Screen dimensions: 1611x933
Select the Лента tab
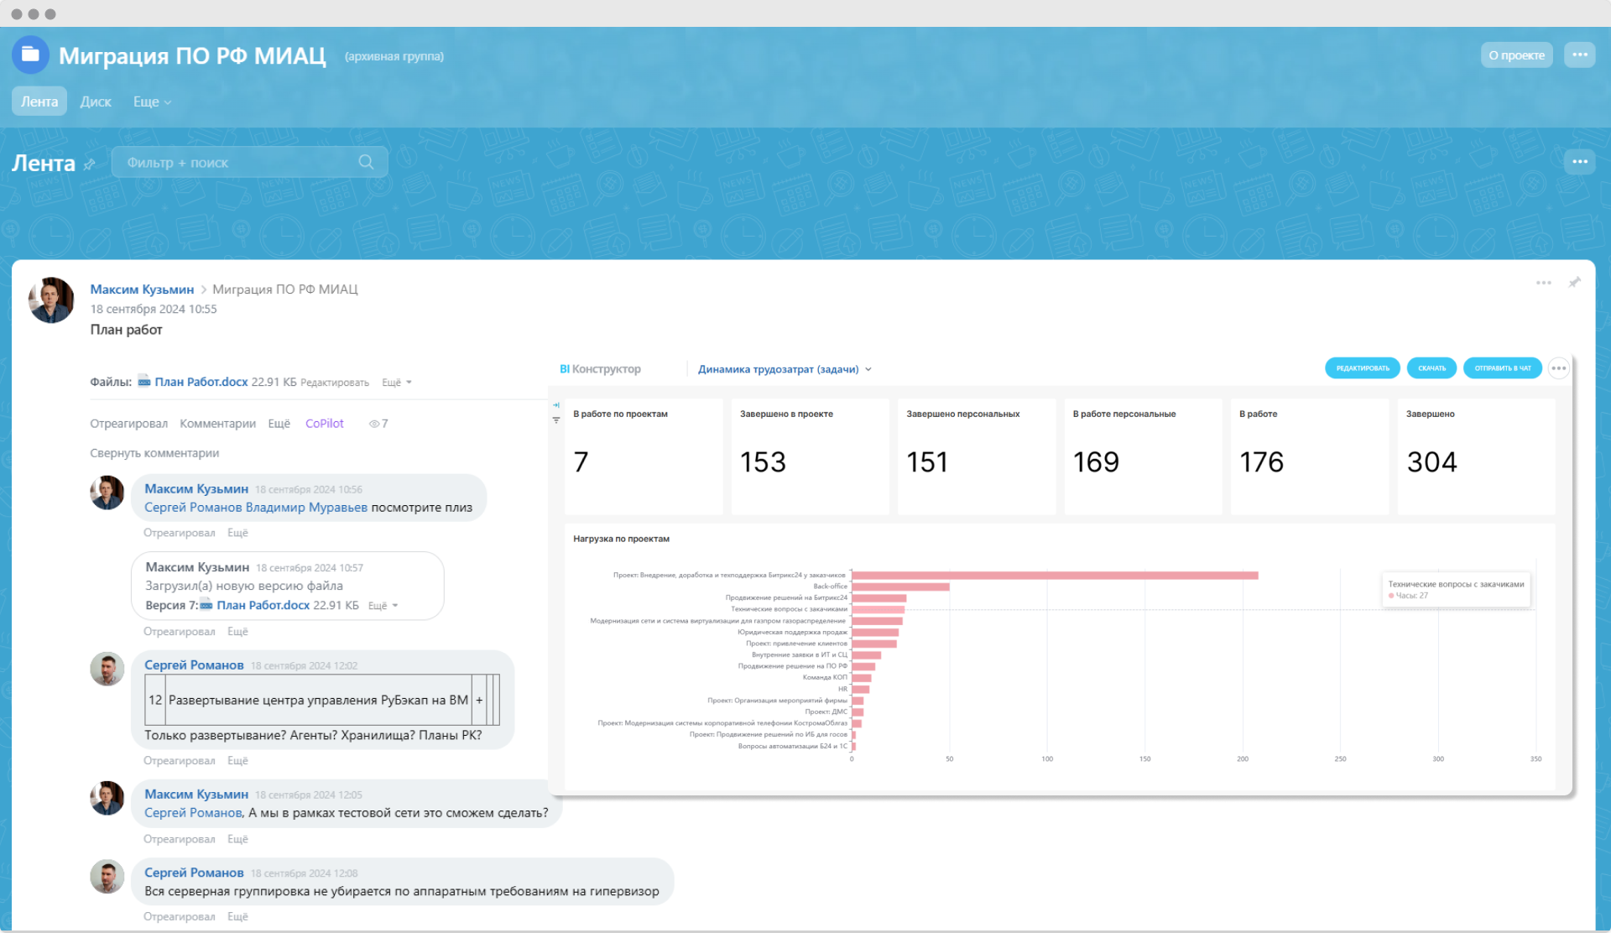tap(39, 102)
